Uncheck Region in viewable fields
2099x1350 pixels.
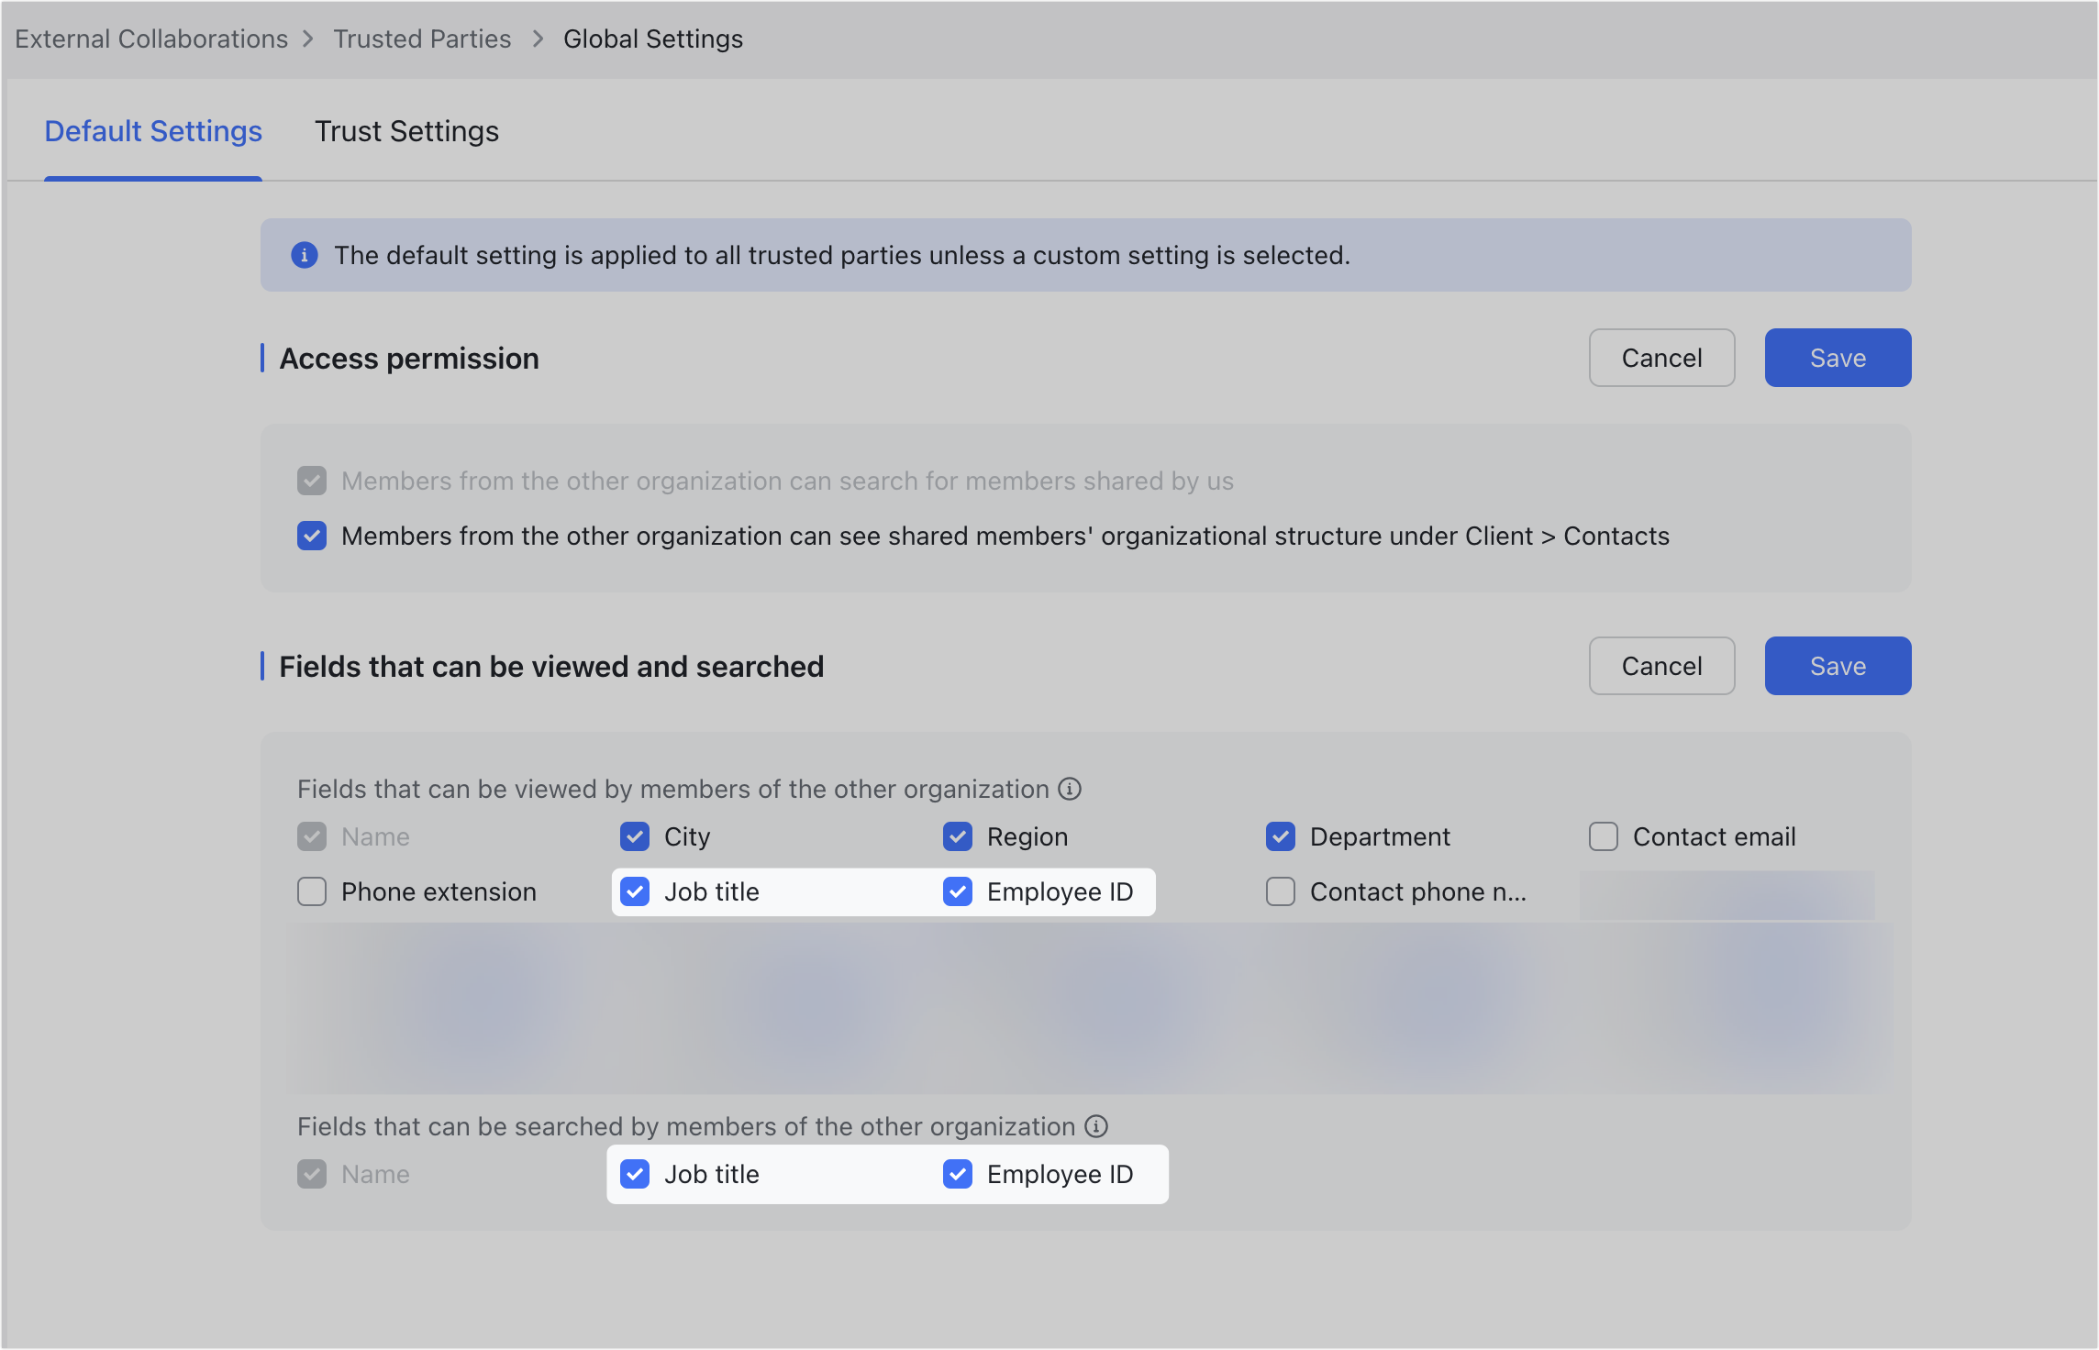pyautogui.click(x=958, y=836)
